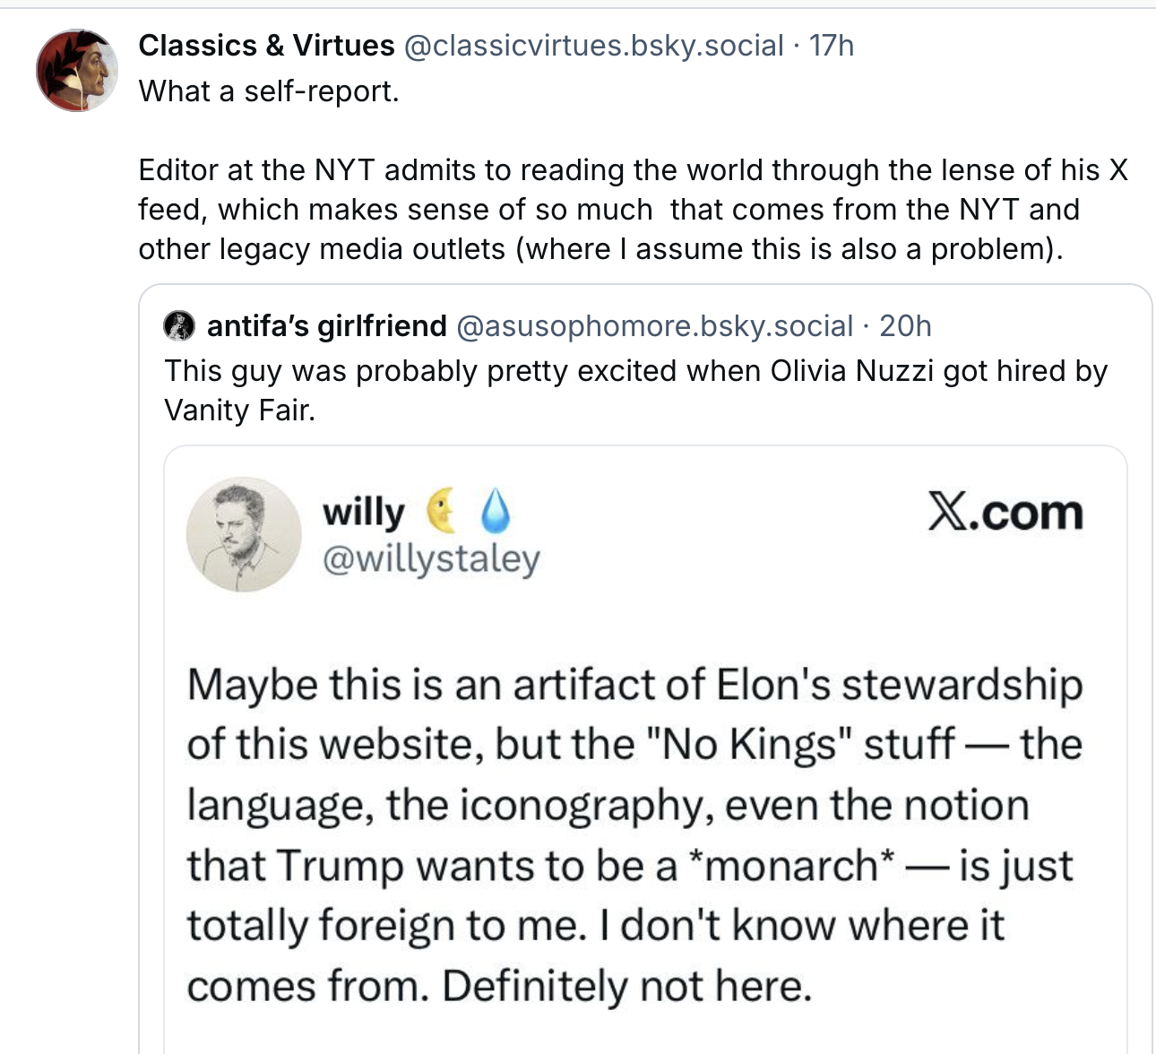
Task: Click the "Definitely not here." tweet sentence
Action: (626, 987)
